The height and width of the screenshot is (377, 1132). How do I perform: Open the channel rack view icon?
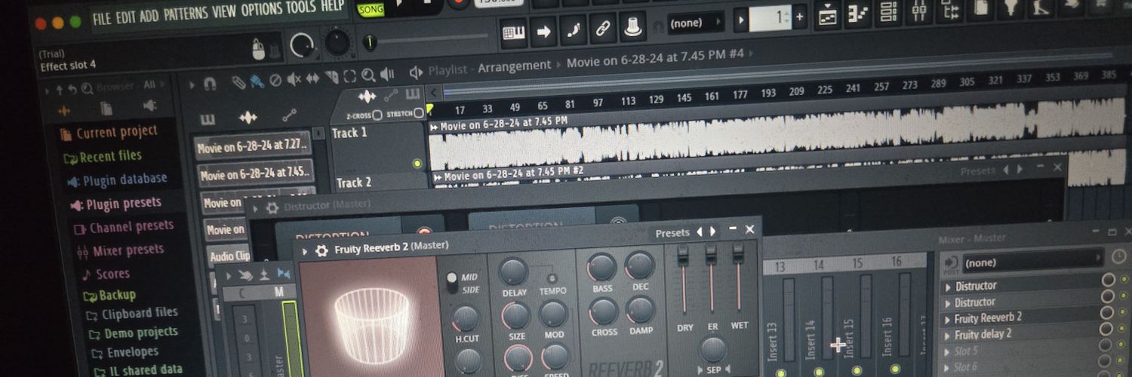click(x=889, y=11)
